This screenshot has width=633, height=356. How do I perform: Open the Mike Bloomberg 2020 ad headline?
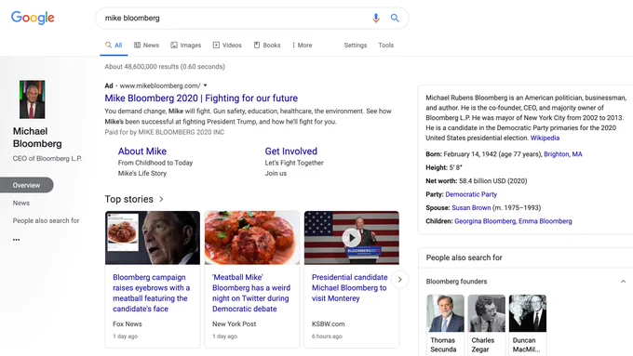point(201,98)
